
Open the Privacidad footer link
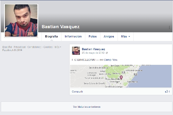point(20,47)
